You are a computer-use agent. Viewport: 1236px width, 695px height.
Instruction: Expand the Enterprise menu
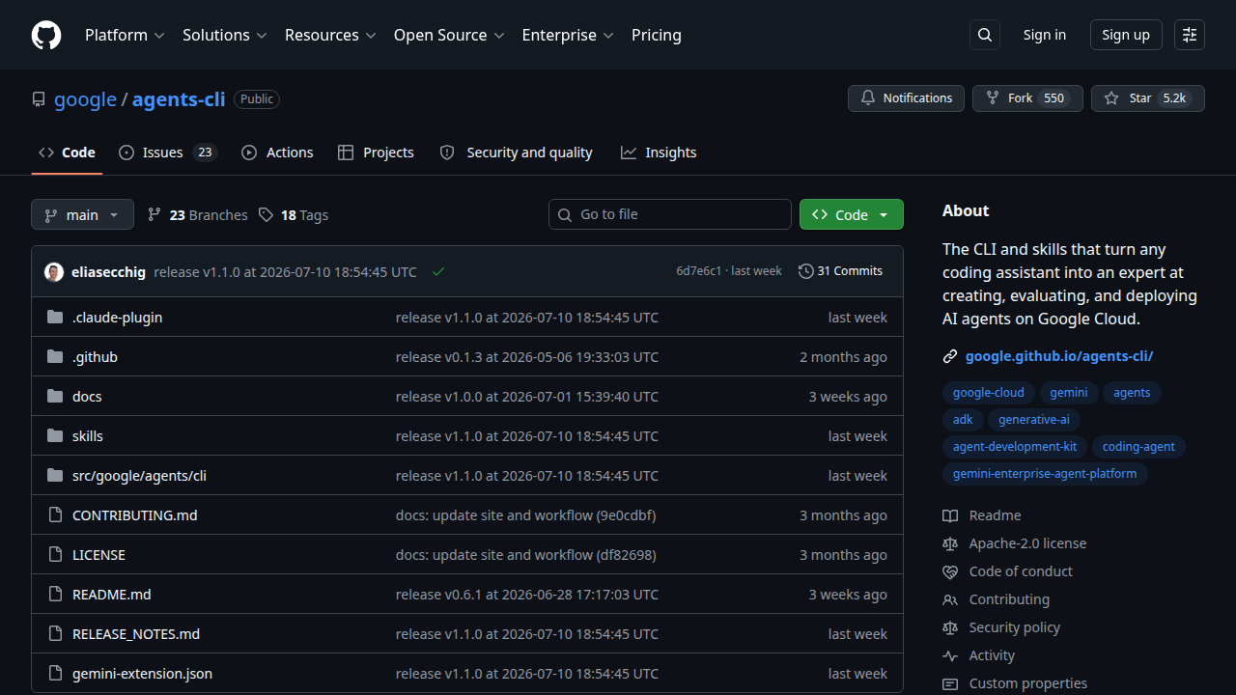click(568, 35)
